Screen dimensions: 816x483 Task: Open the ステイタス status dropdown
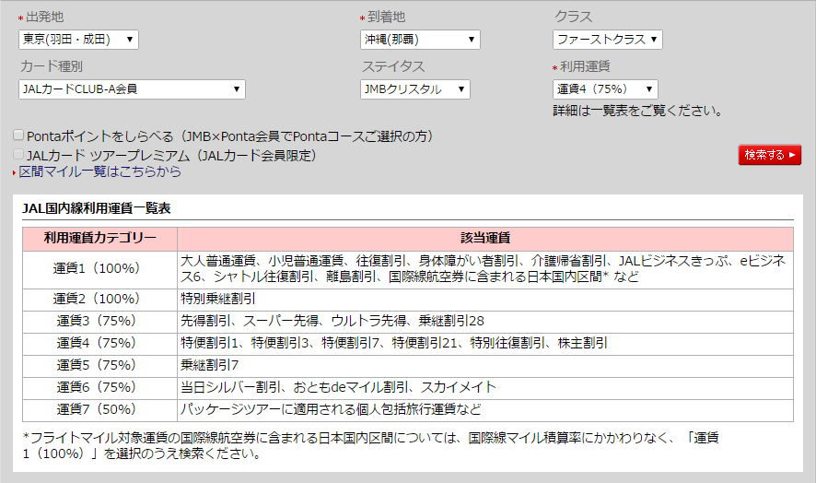click(x=414, y=89)
